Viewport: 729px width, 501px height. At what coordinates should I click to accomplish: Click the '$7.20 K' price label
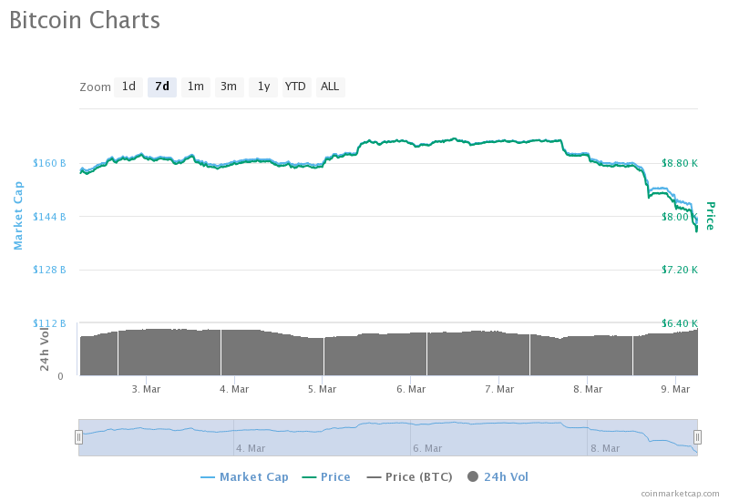point(680,270)
